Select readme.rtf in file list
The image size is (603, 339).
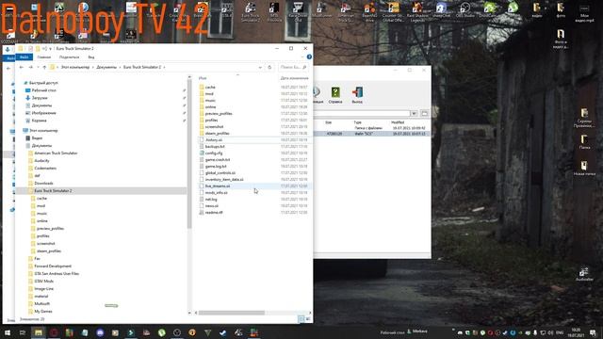click(x=214, y=212)
